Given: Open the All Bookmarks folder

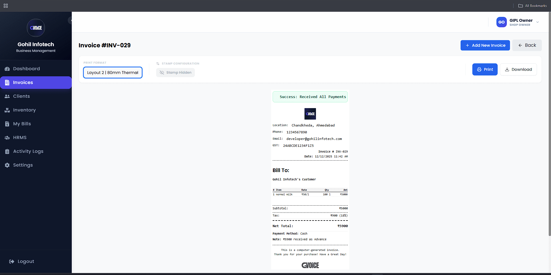Looking at the screenshot, I should tap(532, 6).
